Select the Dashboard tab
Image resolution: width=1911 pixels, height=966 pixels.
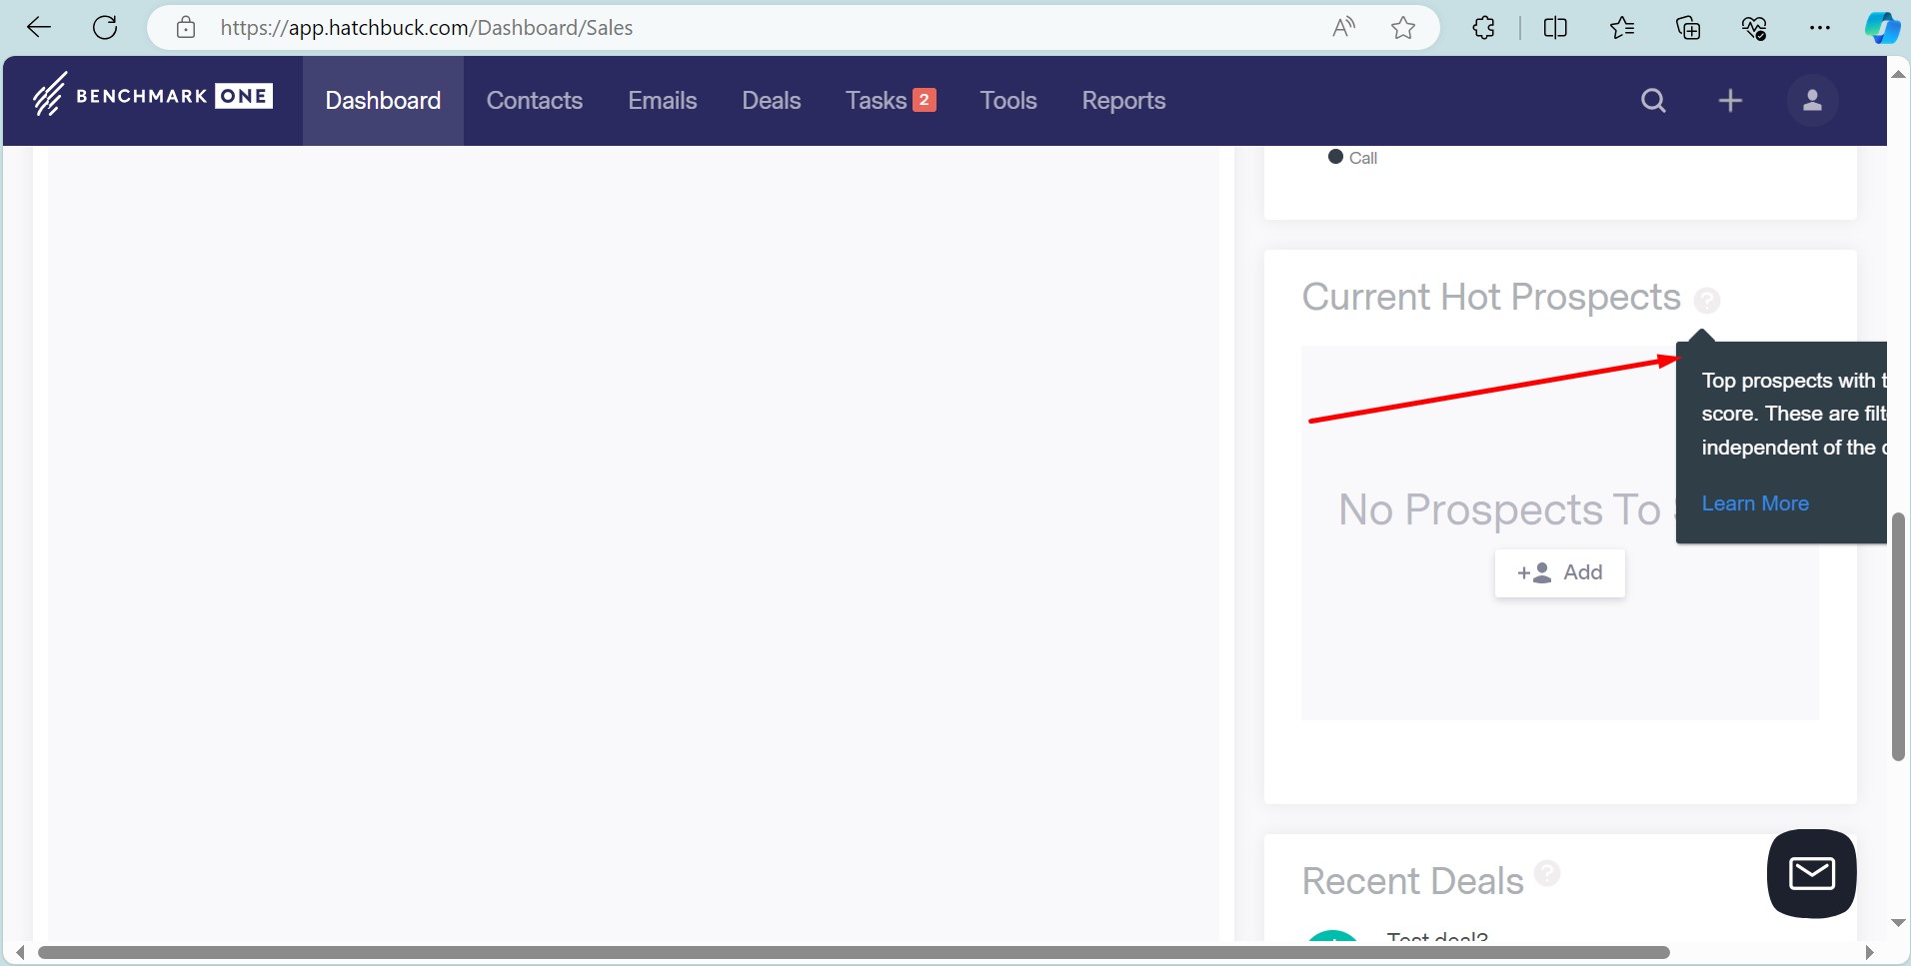tap(383, 101)
